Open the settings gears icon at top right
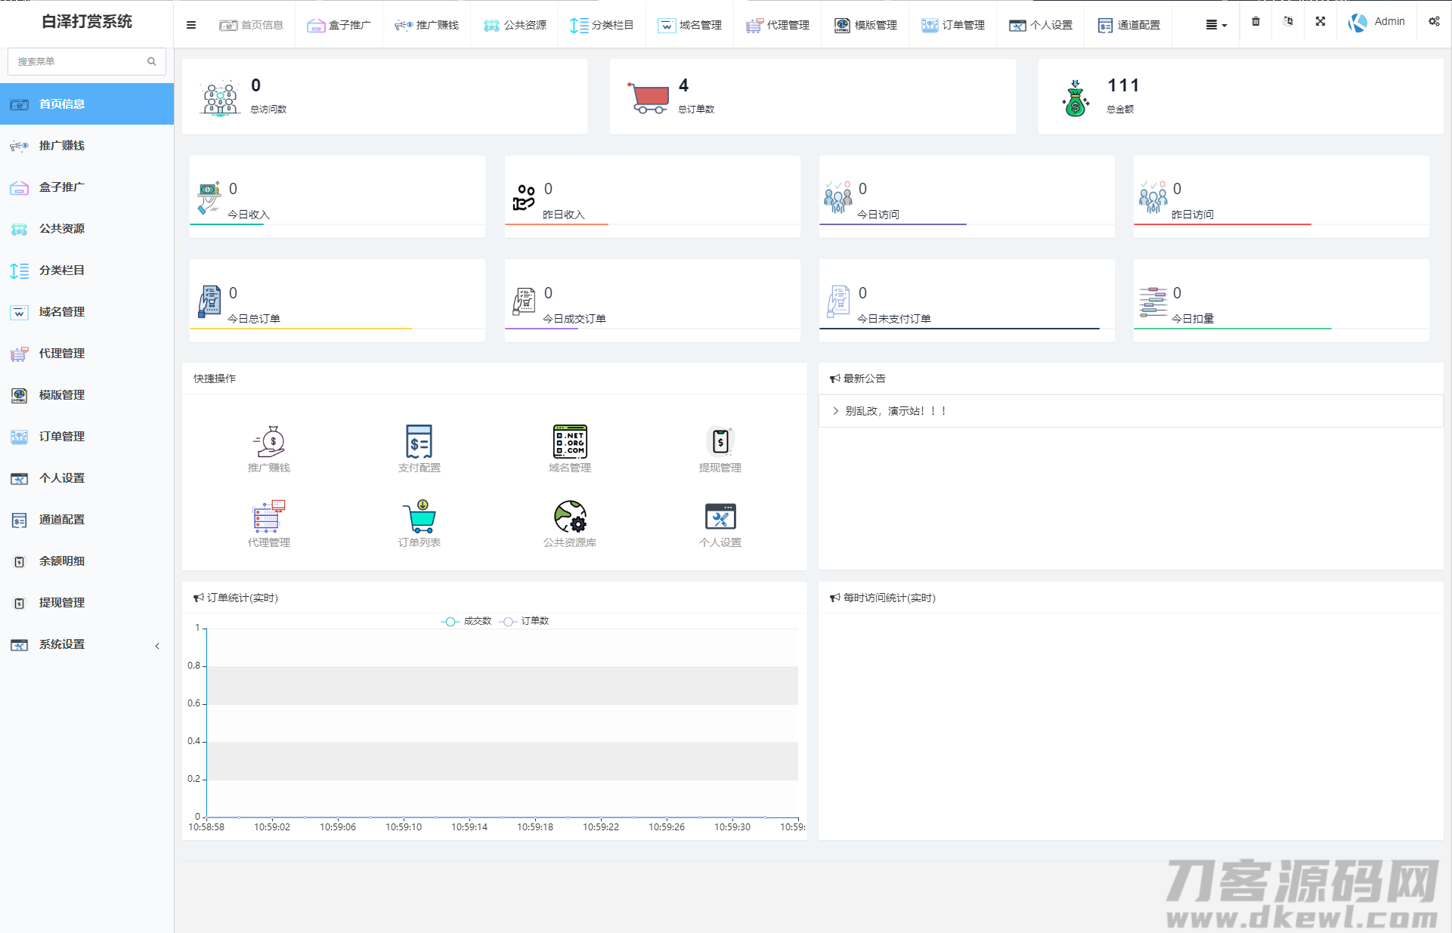 click(1434, 22)
